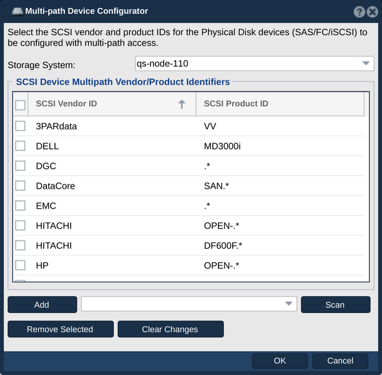Screen dimensions: 382x375
Task: Select the EMC vendor text
Action: 46,206
